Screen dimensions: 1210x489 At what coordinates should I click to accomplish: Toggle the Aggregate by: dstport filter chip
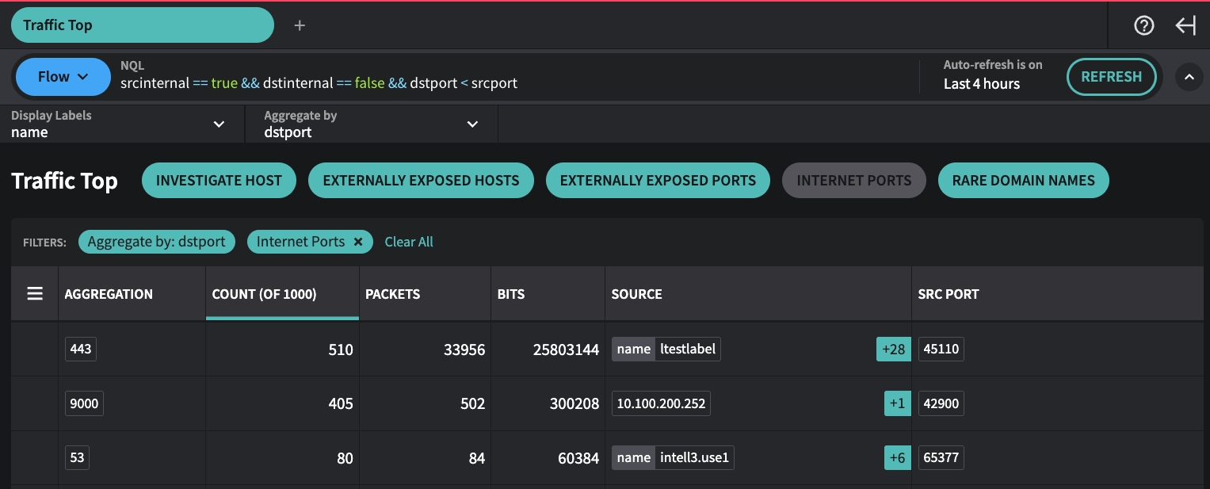tap(156, 241)
